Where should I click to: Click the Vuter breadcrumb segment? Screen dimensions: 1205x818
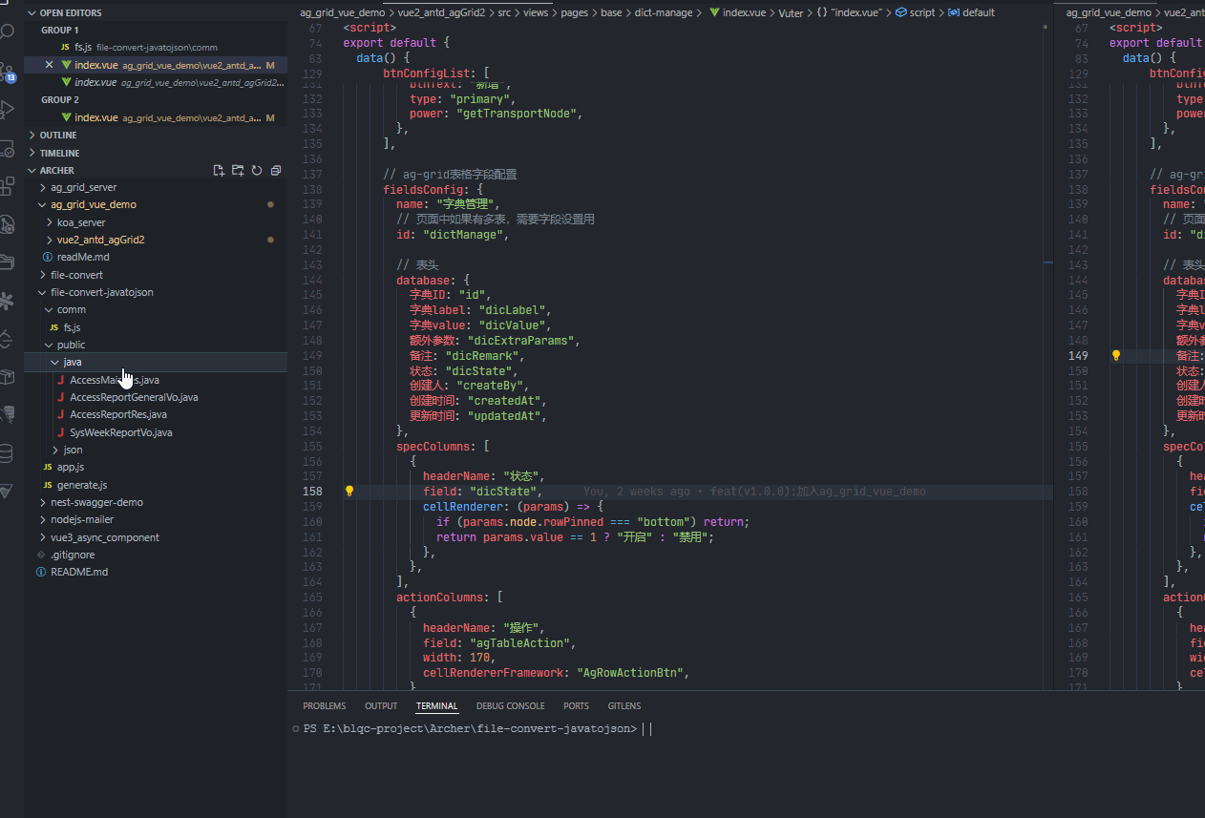point(791,12)
